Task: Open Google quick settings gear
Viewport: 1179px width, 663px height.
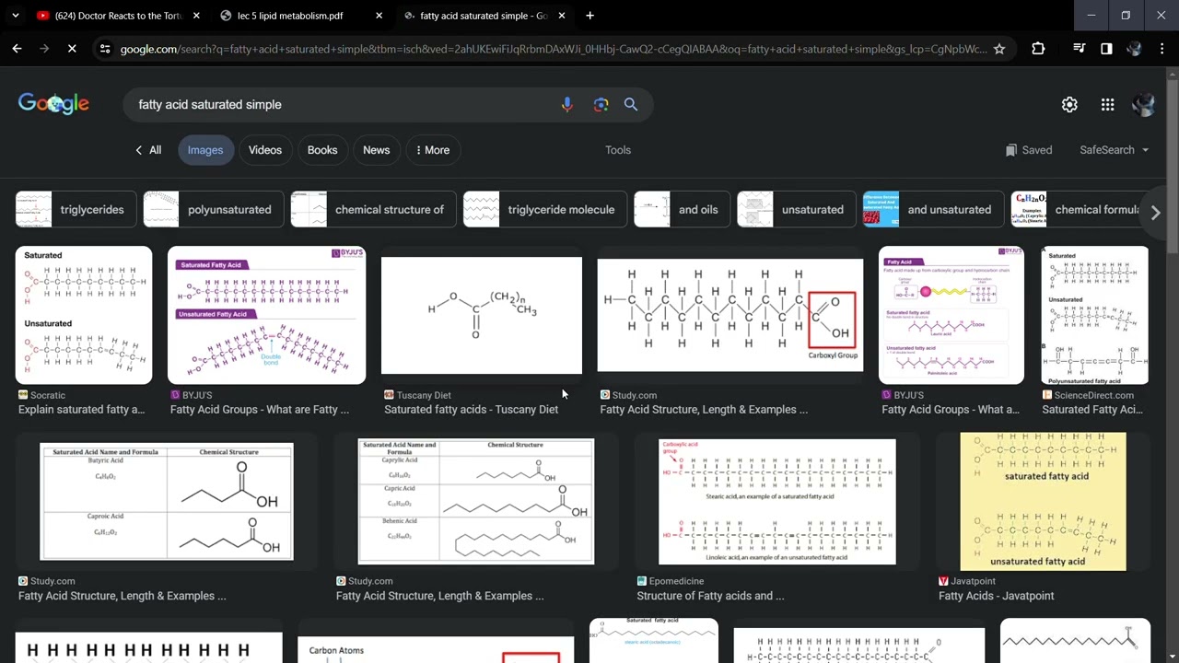Action: (x=1069, y=105)
